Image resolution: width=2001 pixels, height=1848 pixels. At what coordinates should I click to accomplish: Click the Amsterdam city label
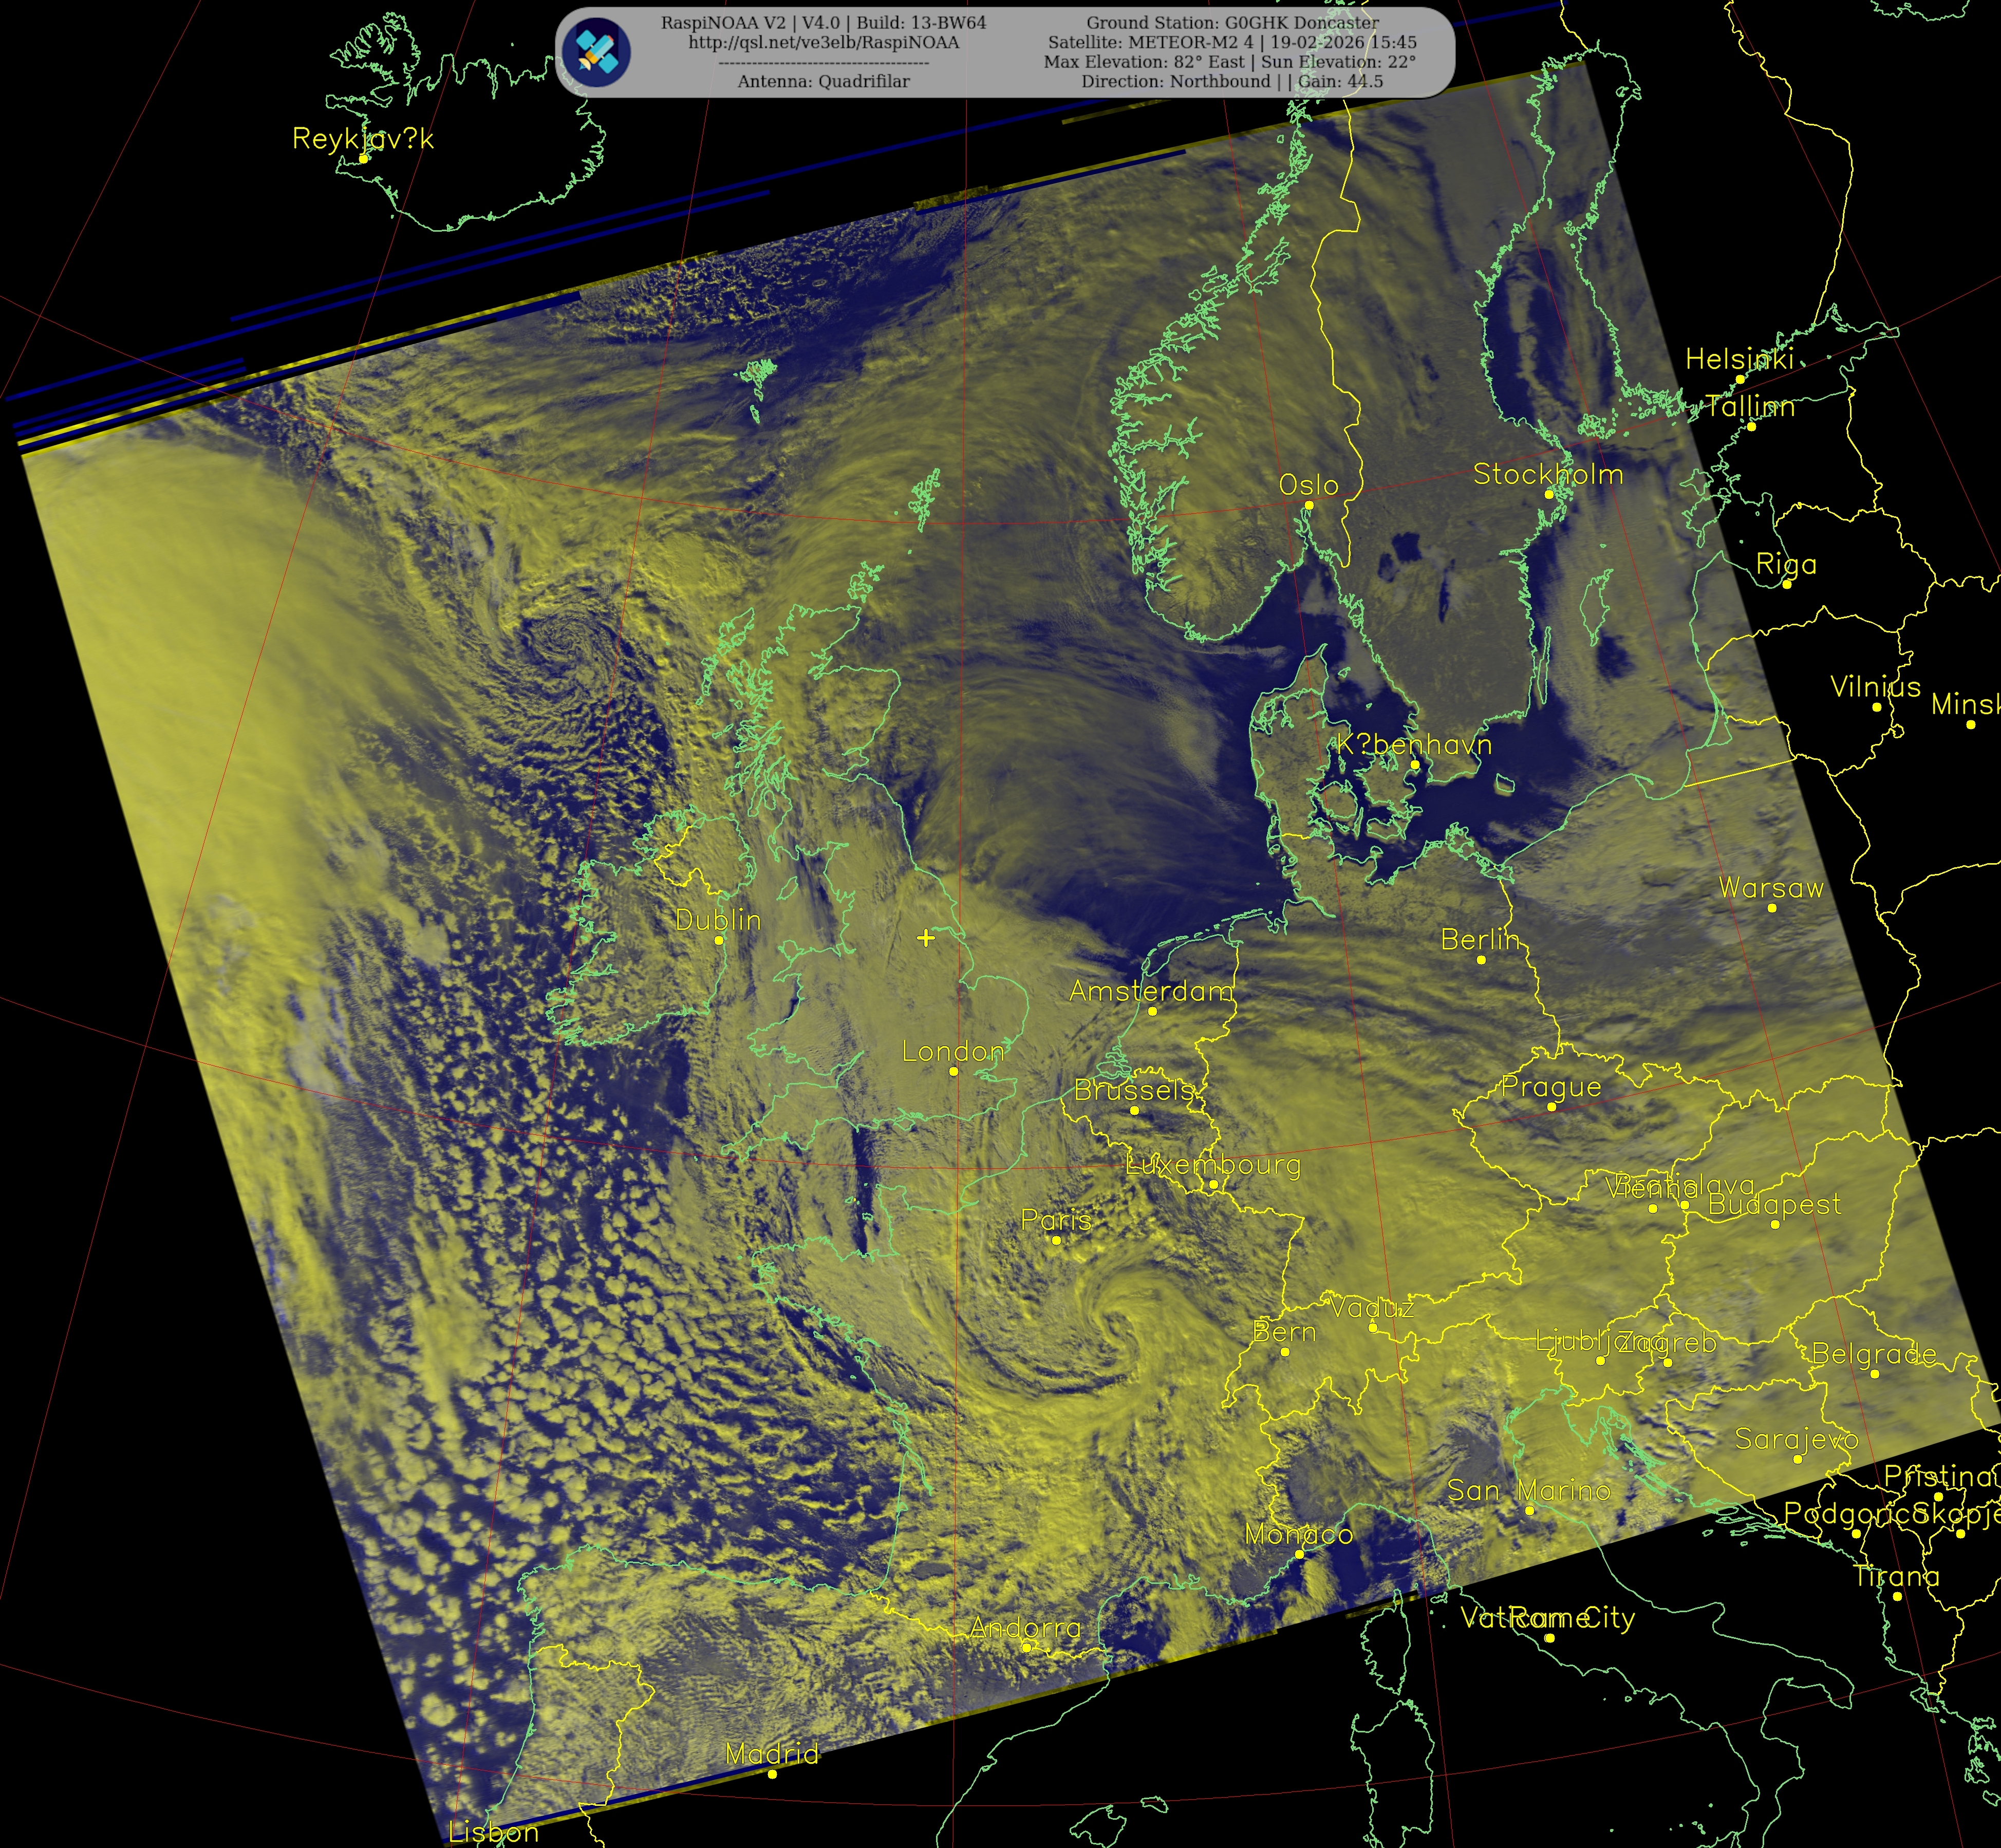(1151, 991)
